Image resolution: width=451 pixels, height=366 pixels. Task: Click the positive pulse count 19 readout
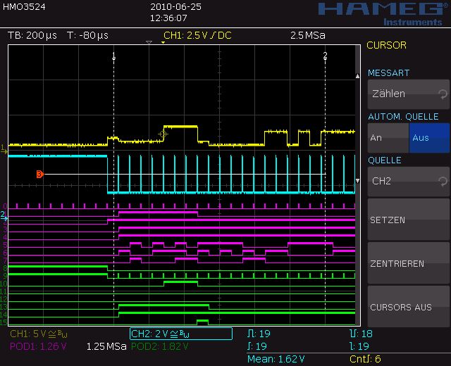[x=259, y=334]
